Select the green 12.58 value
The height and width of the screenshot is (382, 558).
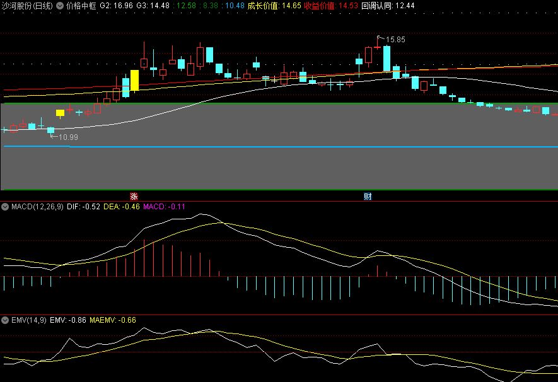tap(184, 6)
